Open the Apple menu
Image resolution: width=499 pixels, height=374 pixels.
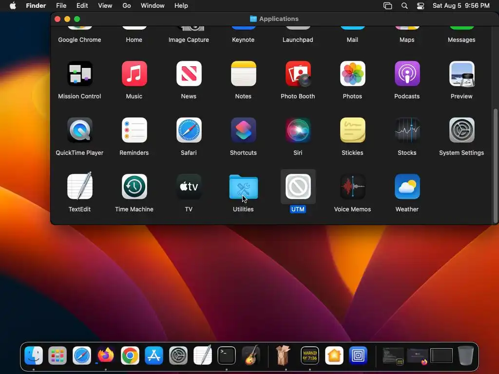13,6
